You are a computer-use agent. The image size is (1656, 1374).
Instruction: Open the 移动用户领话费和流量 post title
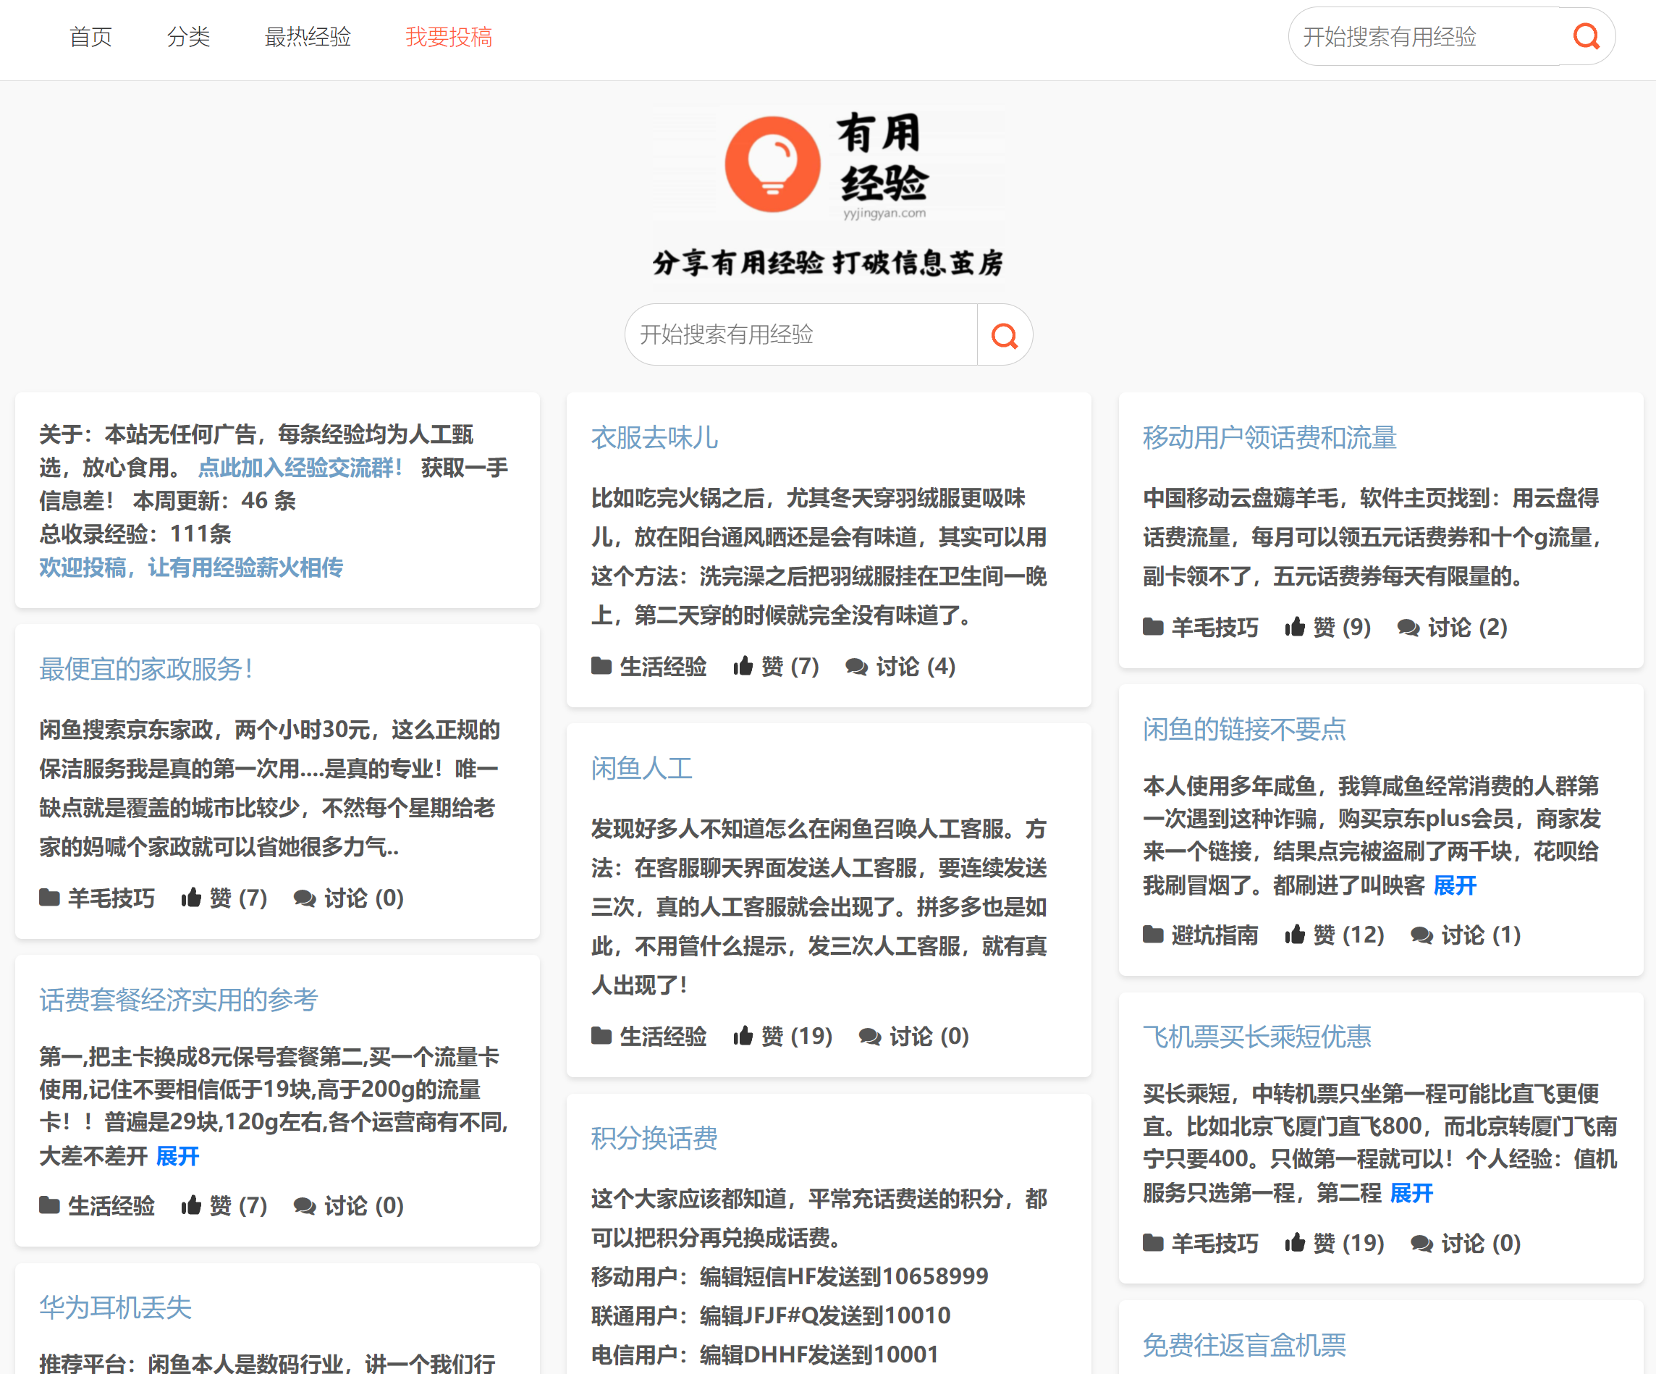[1270, 438]
